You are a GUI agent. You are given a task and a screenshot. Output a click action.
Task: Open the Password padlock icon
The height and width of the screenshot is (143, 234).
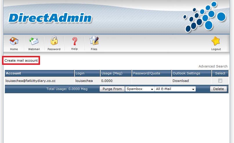click(x=54, y=41)
